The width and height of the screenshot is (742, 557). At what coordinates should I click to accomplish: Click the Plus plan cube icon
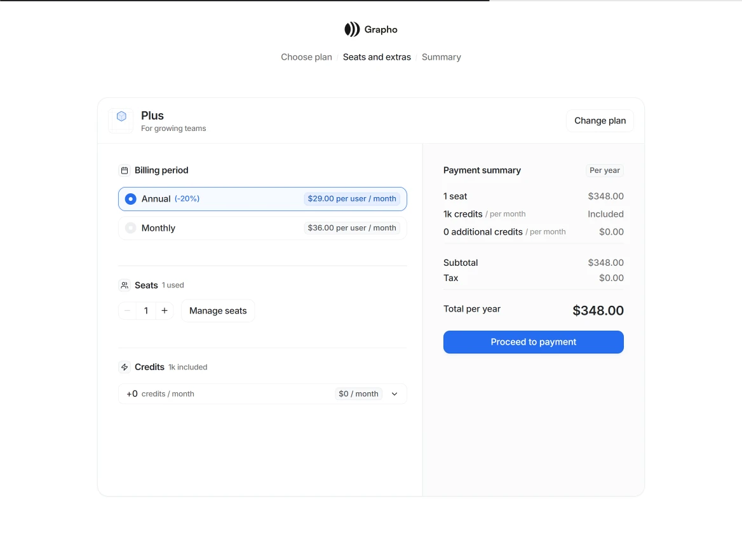[x=121, y=116]
